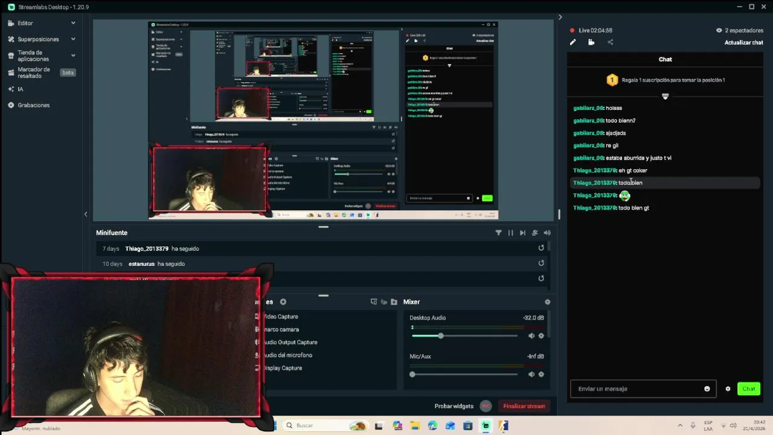Collapse the left panel arrow by preview

coord(86,214)
